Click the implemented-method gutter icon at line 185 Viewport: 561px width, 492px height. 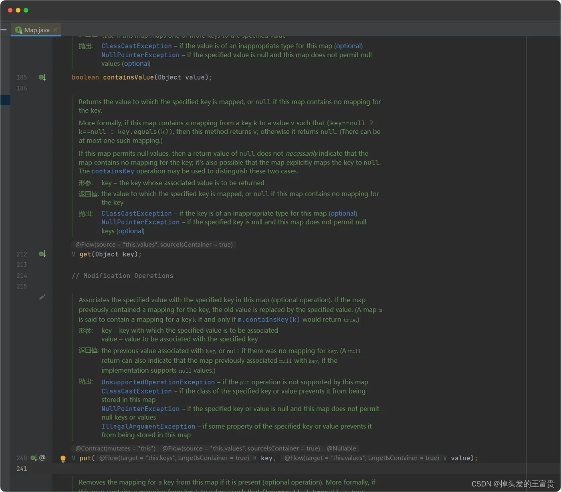[42, 77]
